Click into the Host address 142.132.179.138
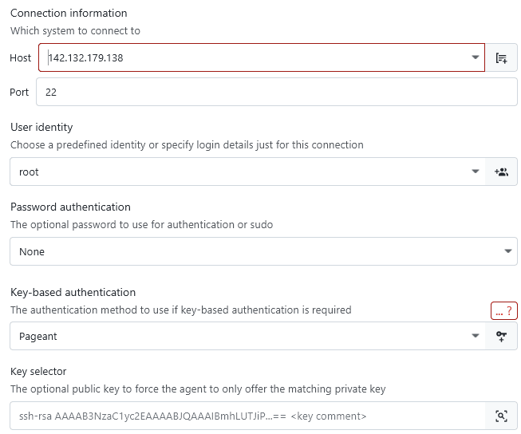Screen dimensions: 521x434 tap(86, 57)
